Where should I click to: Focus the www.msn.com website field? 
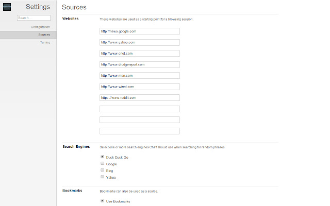click(140, 75)
